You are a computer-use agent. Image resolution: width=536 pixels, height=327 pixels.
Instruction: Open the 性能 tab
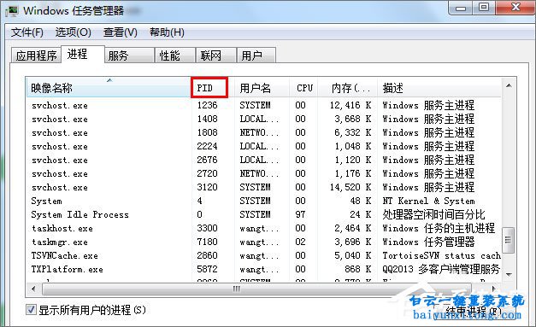click(174, 55)
